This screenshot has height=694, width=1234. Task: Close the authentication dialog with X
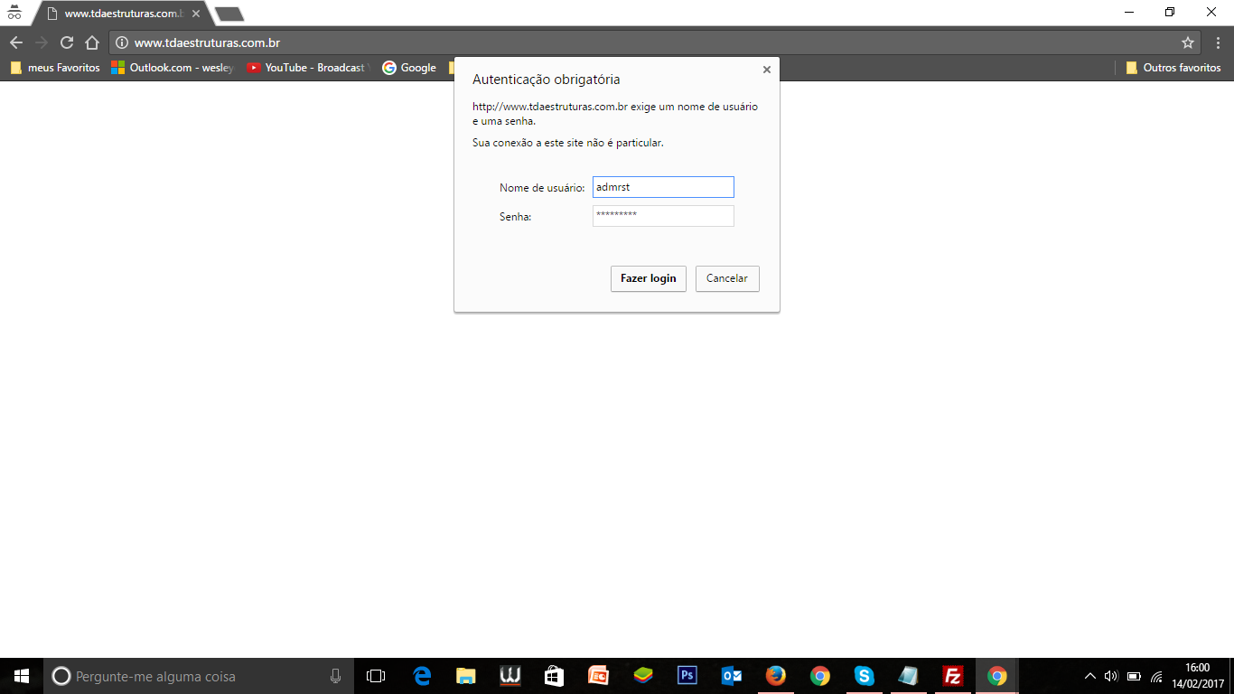[x=766, y=70]
